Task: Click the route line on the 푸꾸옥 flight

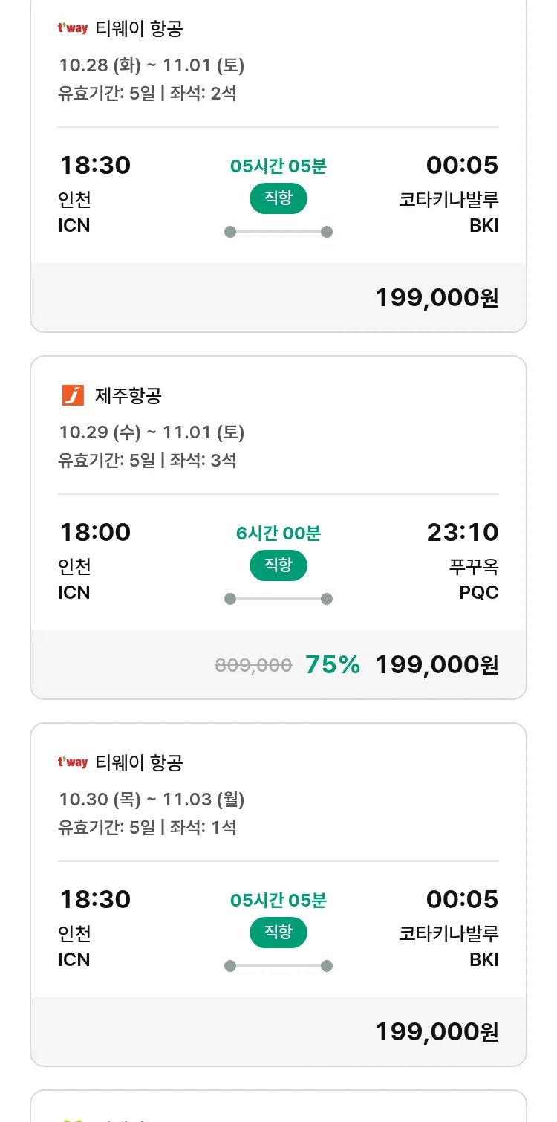Action: (x=278, y=599)
